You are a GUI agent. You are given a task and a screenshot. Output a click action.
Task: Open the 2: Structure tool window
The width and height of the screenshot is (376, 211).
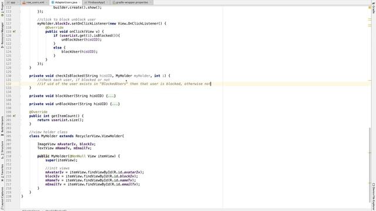[x=2, y=150]
